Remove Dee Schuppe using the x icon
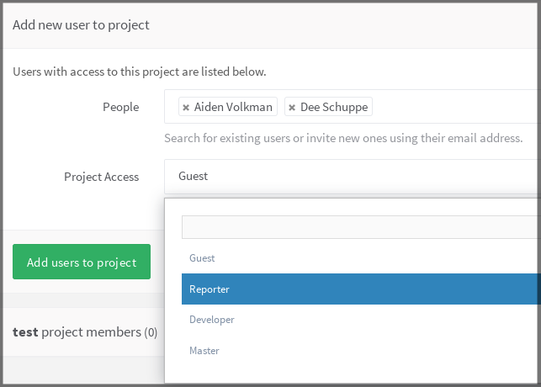 coord(292,108)
